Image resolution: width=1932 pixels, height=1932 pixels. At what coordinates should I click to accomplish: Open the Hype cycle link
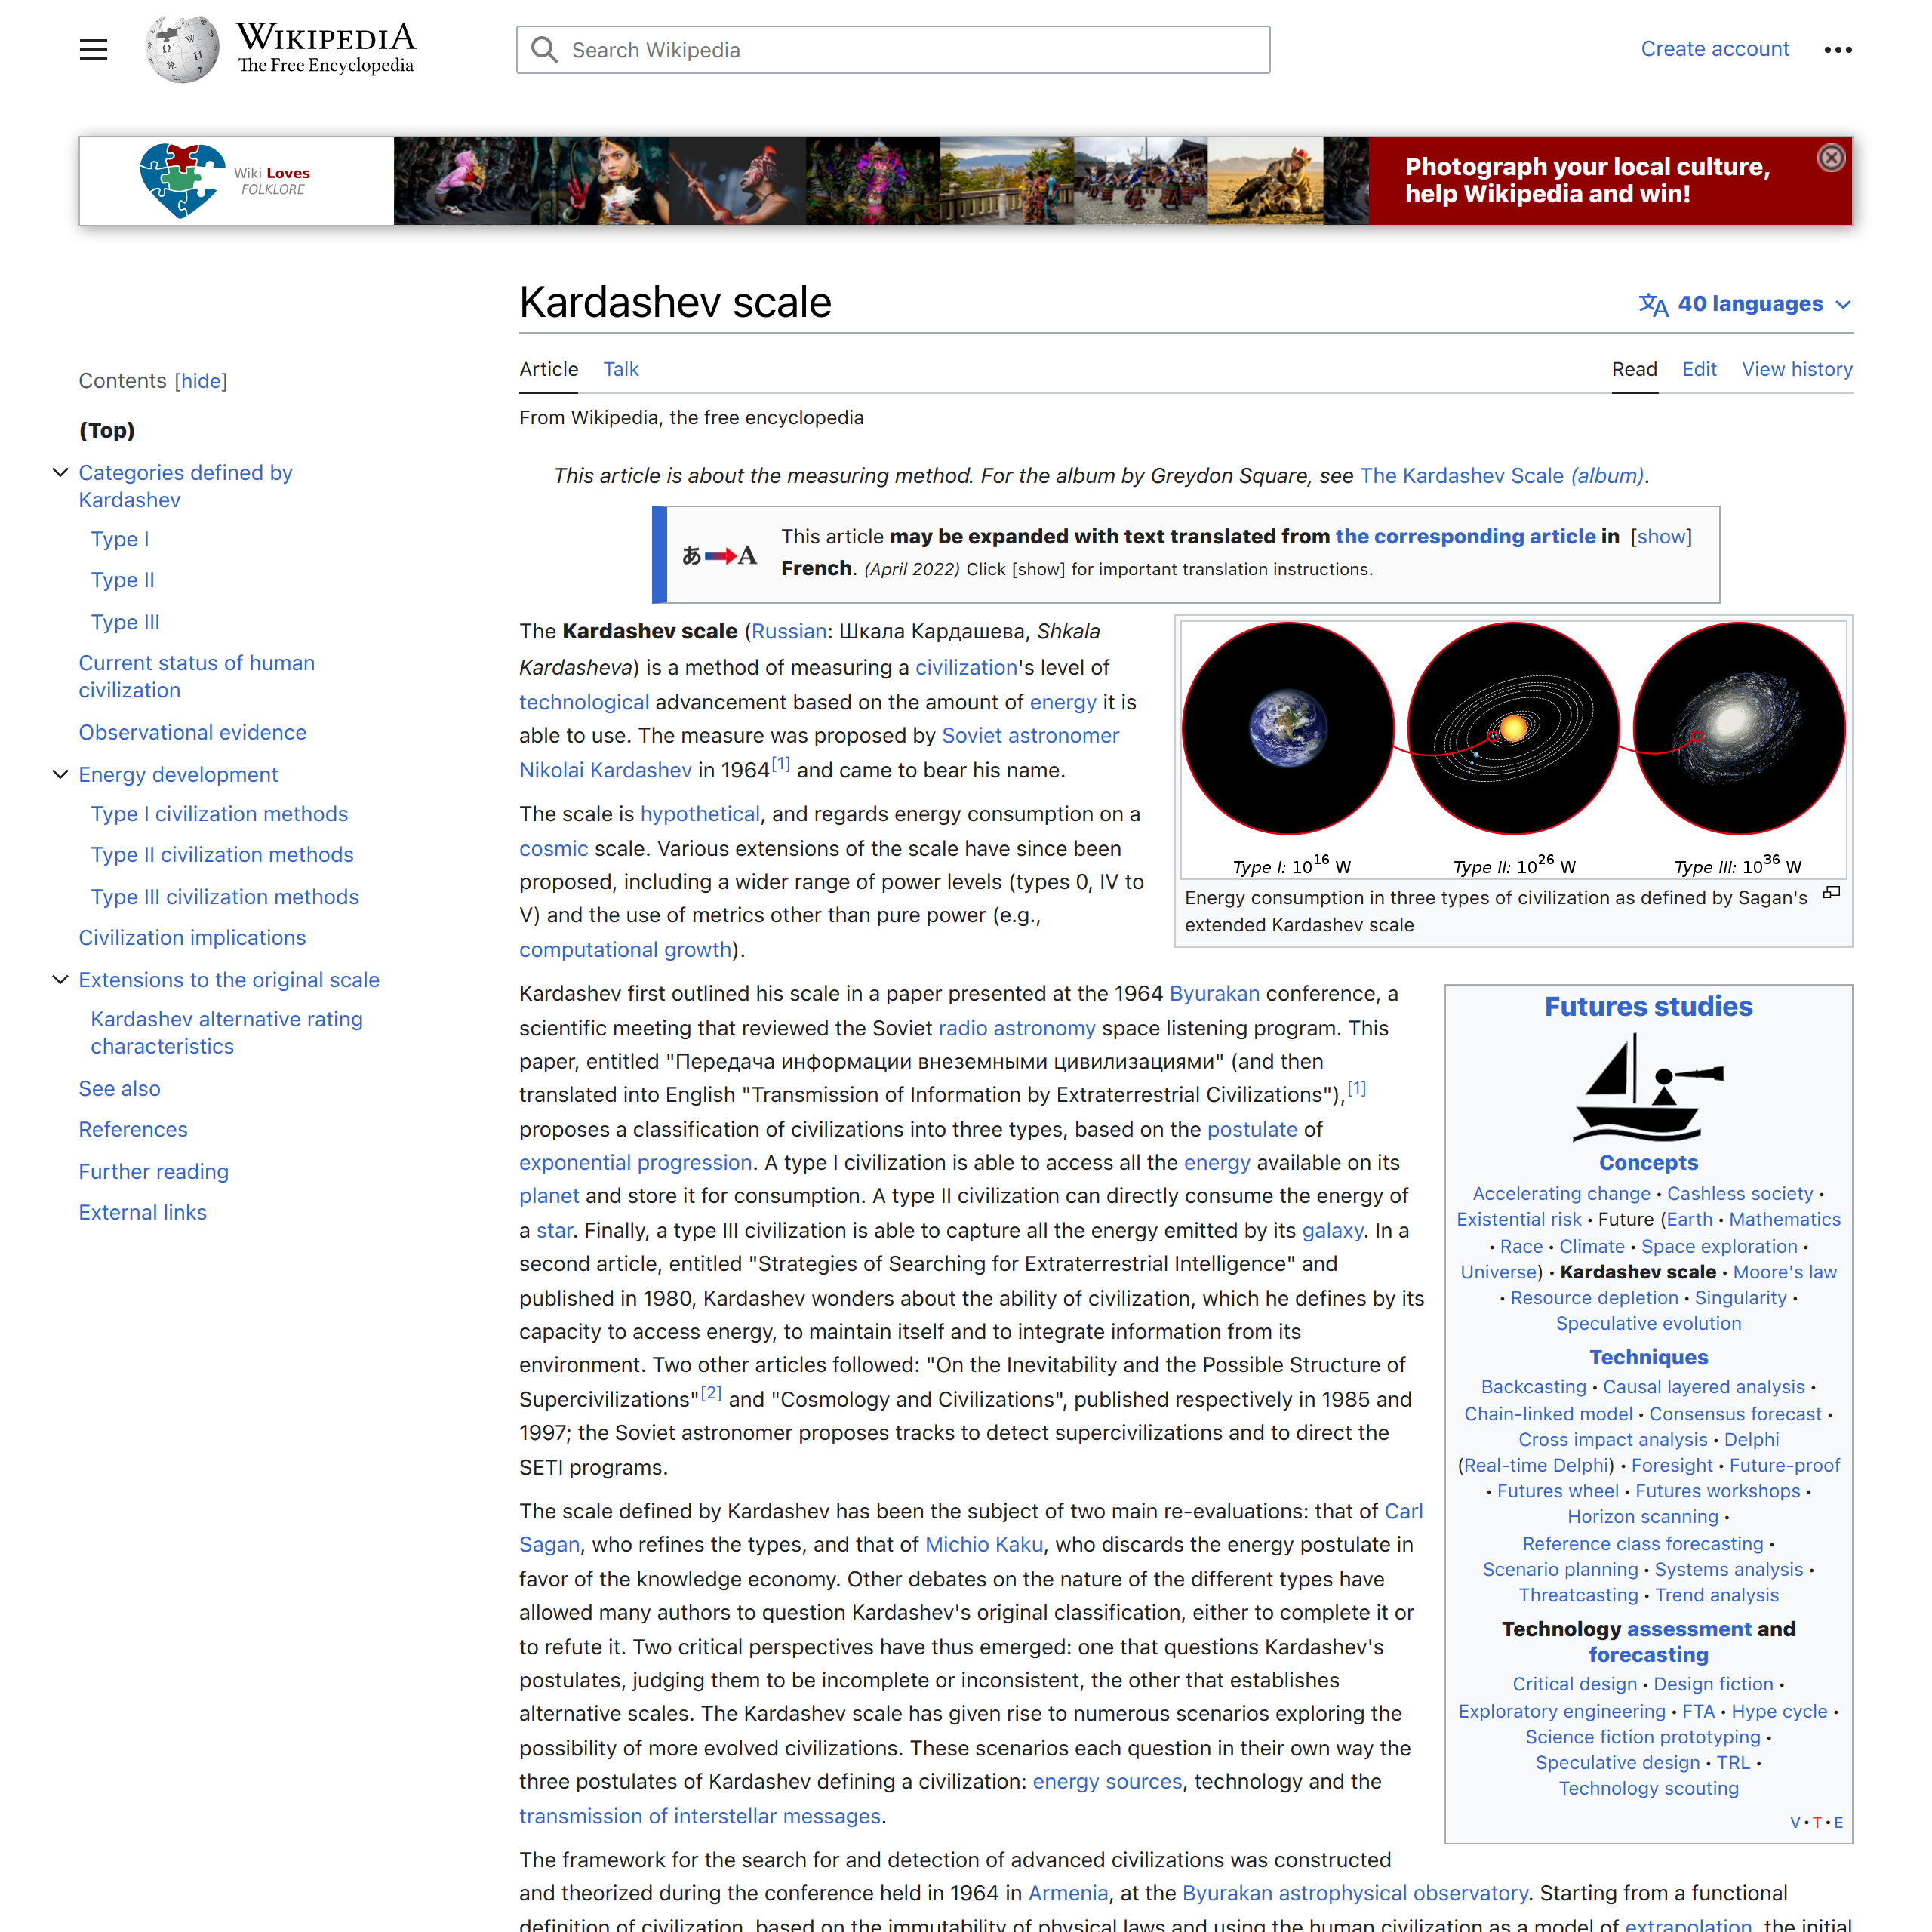(1779, 1711)
